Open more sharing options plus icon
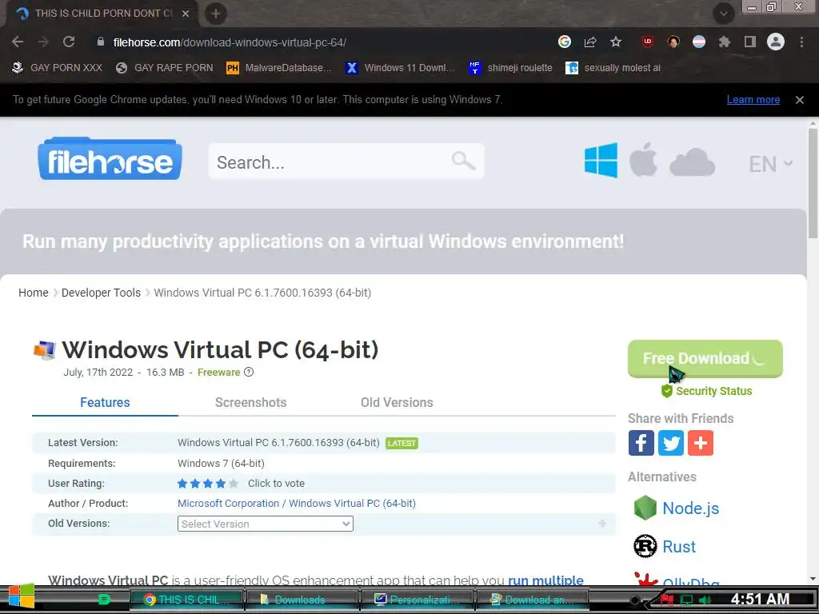The width and height of the screenshot is (819, 614). [701, 443]
